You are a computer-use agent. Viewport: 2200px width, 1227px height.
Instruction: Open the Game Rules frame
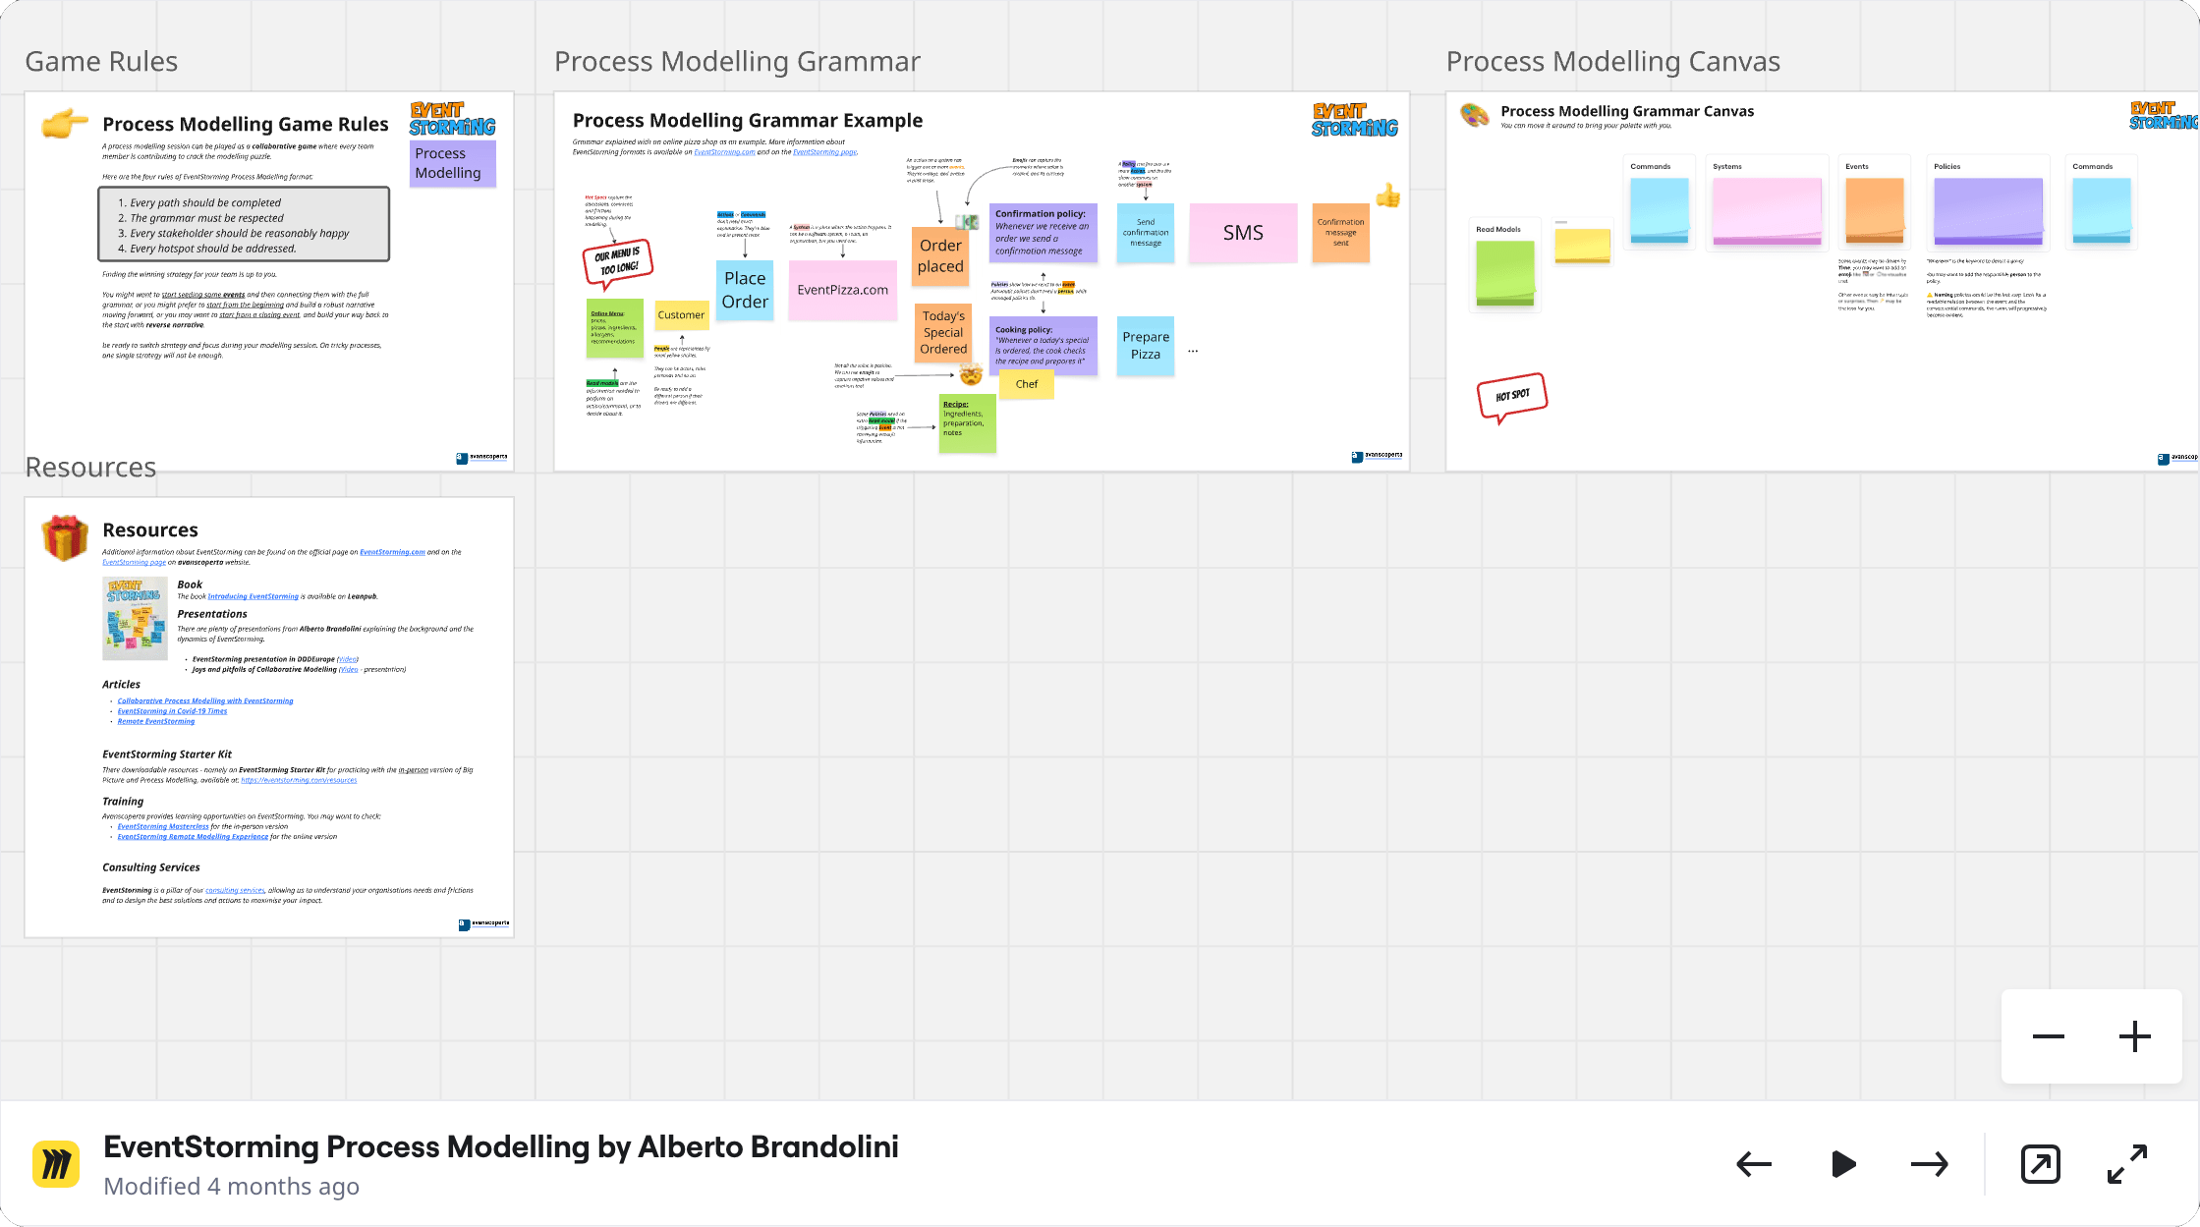point(101,62)
